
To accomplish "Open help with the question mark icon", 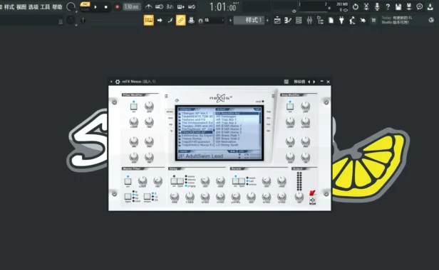I will point(388,6).
